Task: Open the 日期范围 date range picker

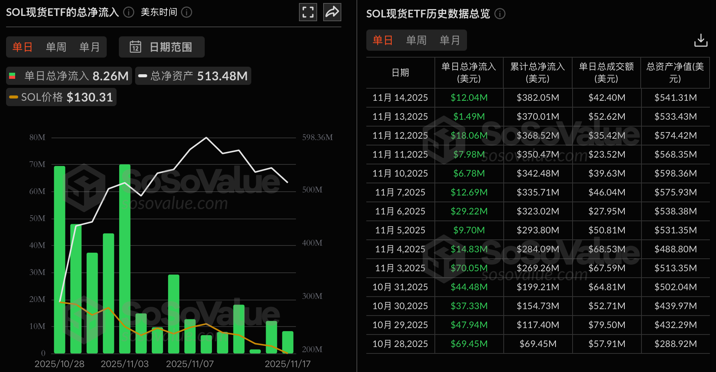Action: (x=162, y=47)
